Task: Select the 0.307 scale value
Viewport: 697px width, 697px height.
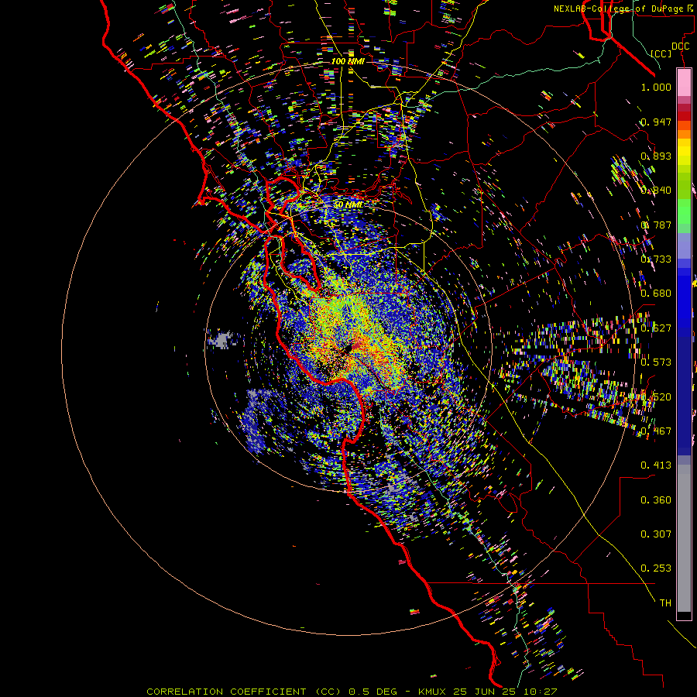Action: [656, 534]
